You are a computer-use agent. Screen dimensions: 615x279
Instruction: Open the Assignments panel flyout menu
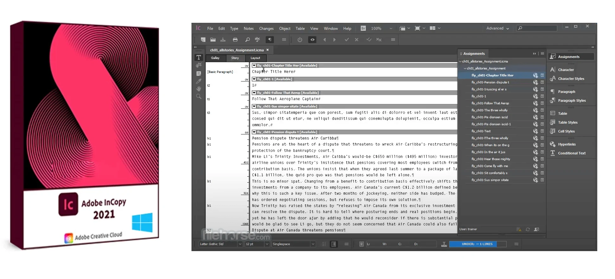point(542,54)
